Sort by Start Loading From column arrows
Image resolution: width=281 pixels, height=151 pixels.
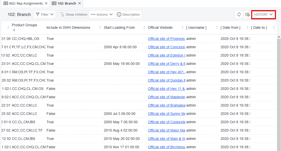tap(144, 28)
